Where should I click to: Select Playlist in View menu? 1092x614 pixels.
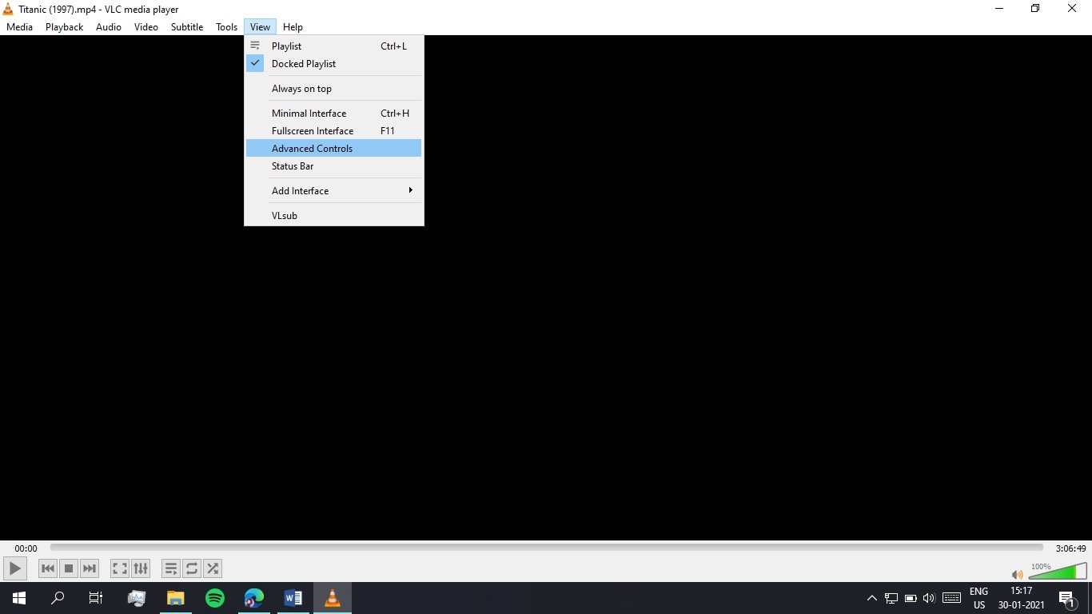click(x=334, y=46)
